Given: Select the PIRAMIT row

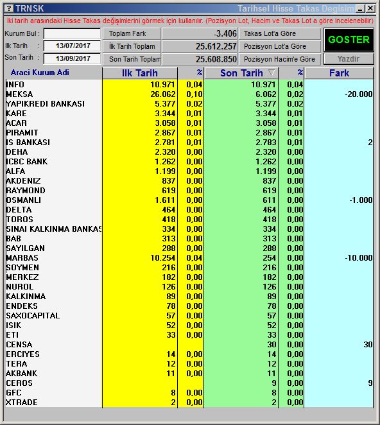Looking at the screenshot, I should [189, 133].
